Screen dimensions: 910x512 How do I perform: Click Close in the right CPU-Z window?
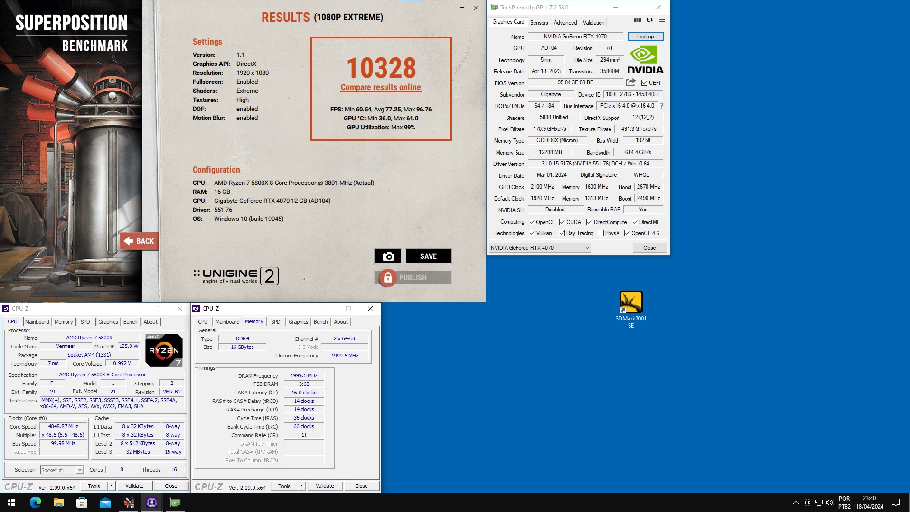361,486
